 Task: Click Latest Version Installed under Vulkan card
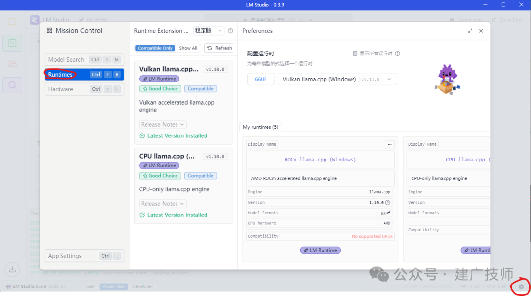174,135
